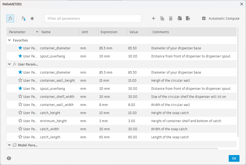Add a new parameter with plus icon
The image size is (246, 165).
[x=154, y=18]
